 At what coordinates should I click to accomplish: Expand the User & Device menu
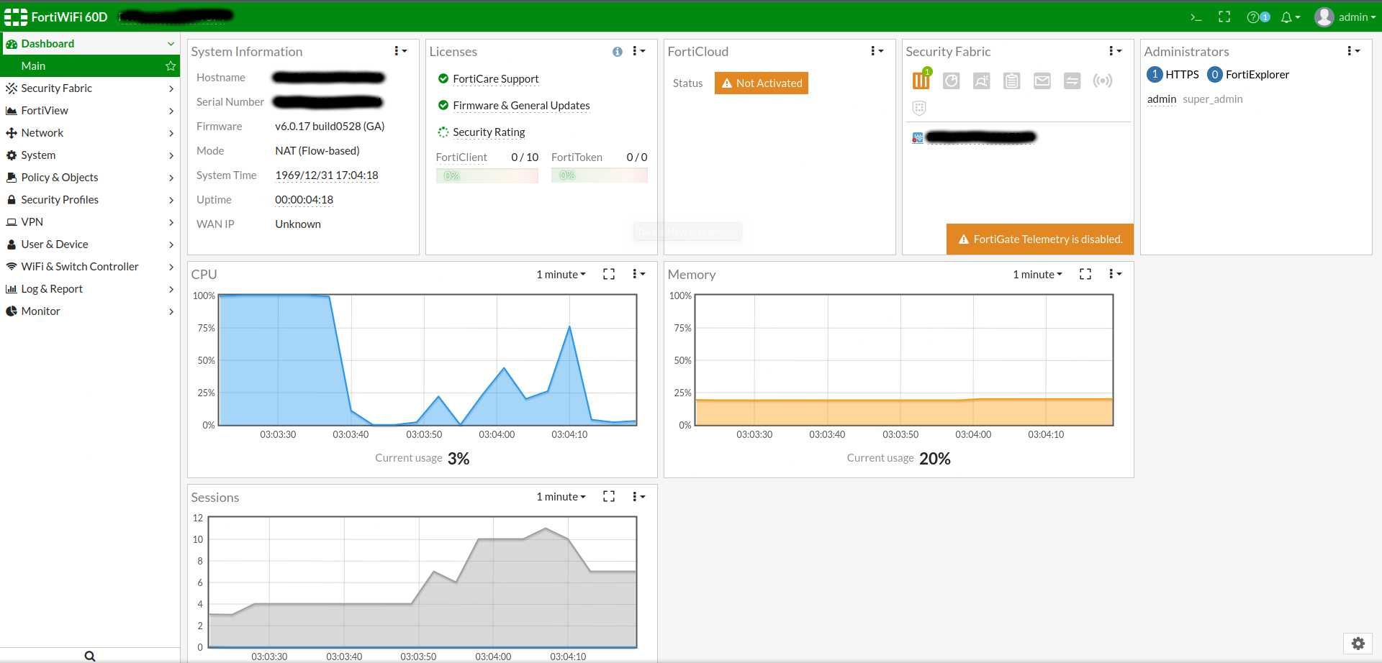(x=90, y=244)
